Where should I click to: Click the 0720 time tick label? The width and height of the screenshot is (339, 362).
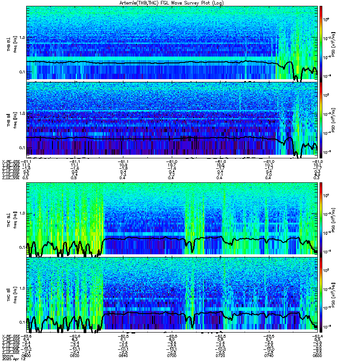pos(220,356)
